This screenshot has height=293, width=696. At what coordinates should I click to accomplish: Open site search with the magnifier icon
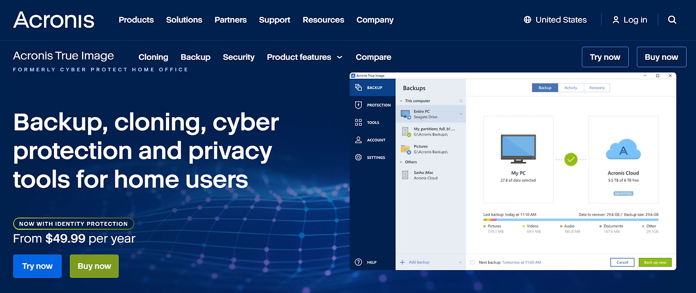click(x=672, y=20)
